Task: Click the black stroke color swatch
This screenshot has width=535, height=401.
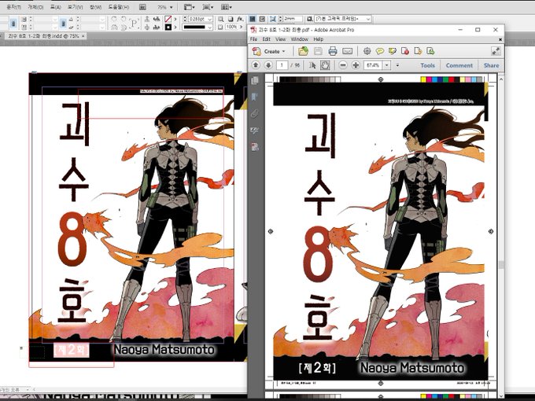Action: click(x=168, y=27)
